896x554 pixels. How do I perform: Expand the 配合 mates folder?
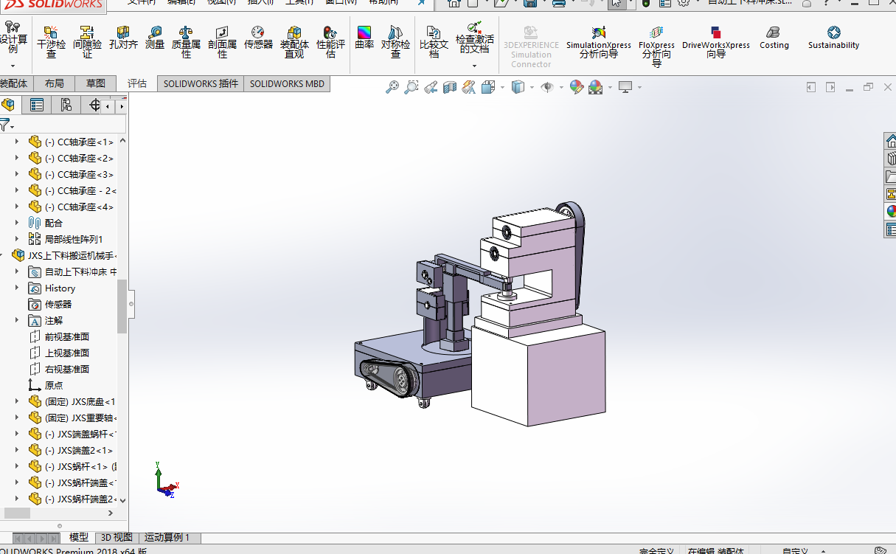point(17,223)
